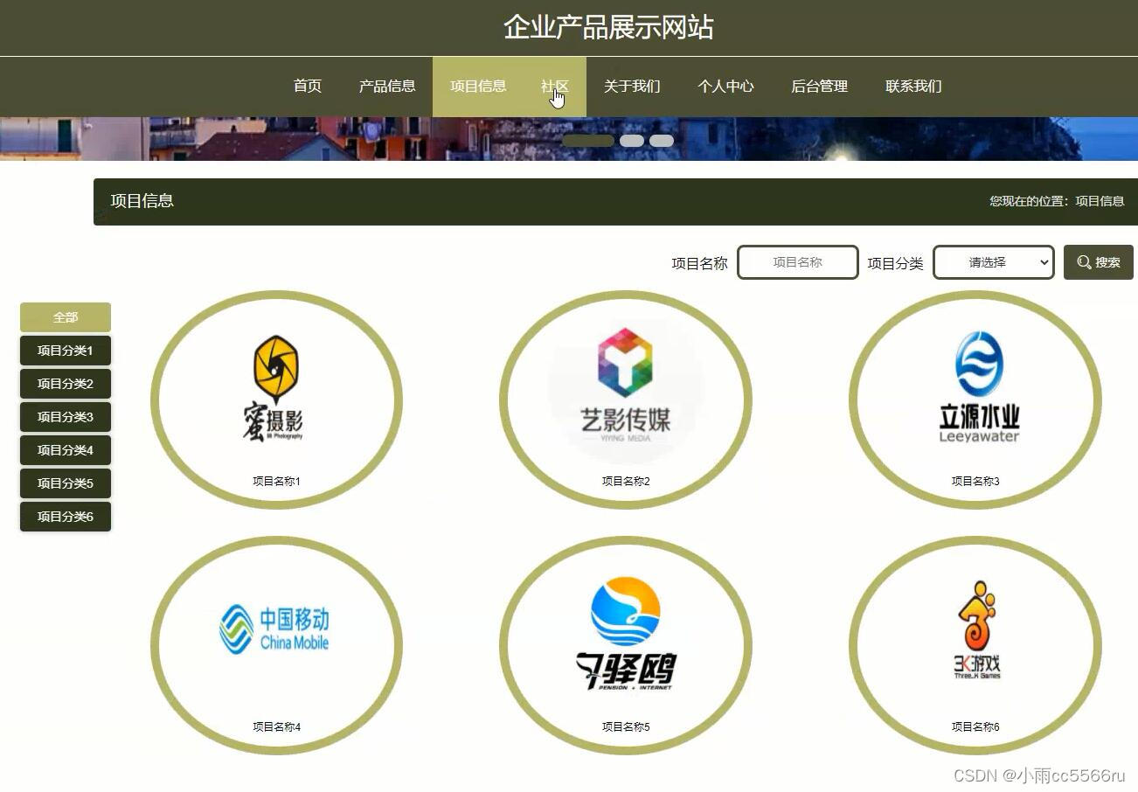Screen dimensions: 1138x792
Task: Open the 项目名称2 detail link
Action: (624, 481)
